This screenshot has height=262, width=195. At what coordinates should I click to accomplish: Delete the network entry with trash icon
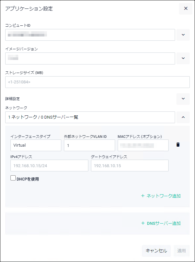coord(178,145)
